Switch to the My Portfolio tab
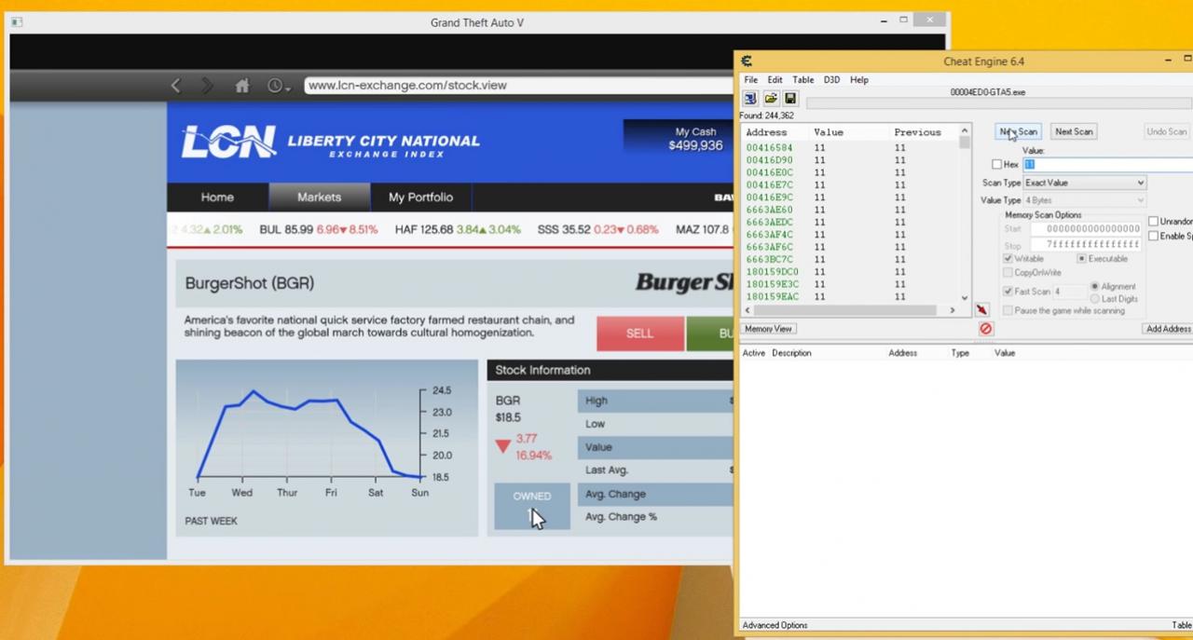This screenshot has height=640, width=1193. tap(420, 197)
